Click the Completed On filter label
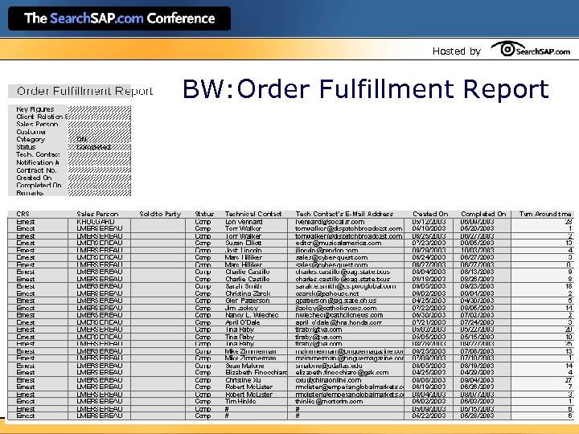This screenshot has height=434, width=579. [39, 186]
